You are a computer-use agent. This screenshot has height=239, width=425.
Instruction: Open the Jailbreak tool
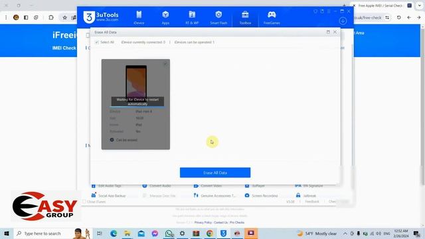click(306, 195)
